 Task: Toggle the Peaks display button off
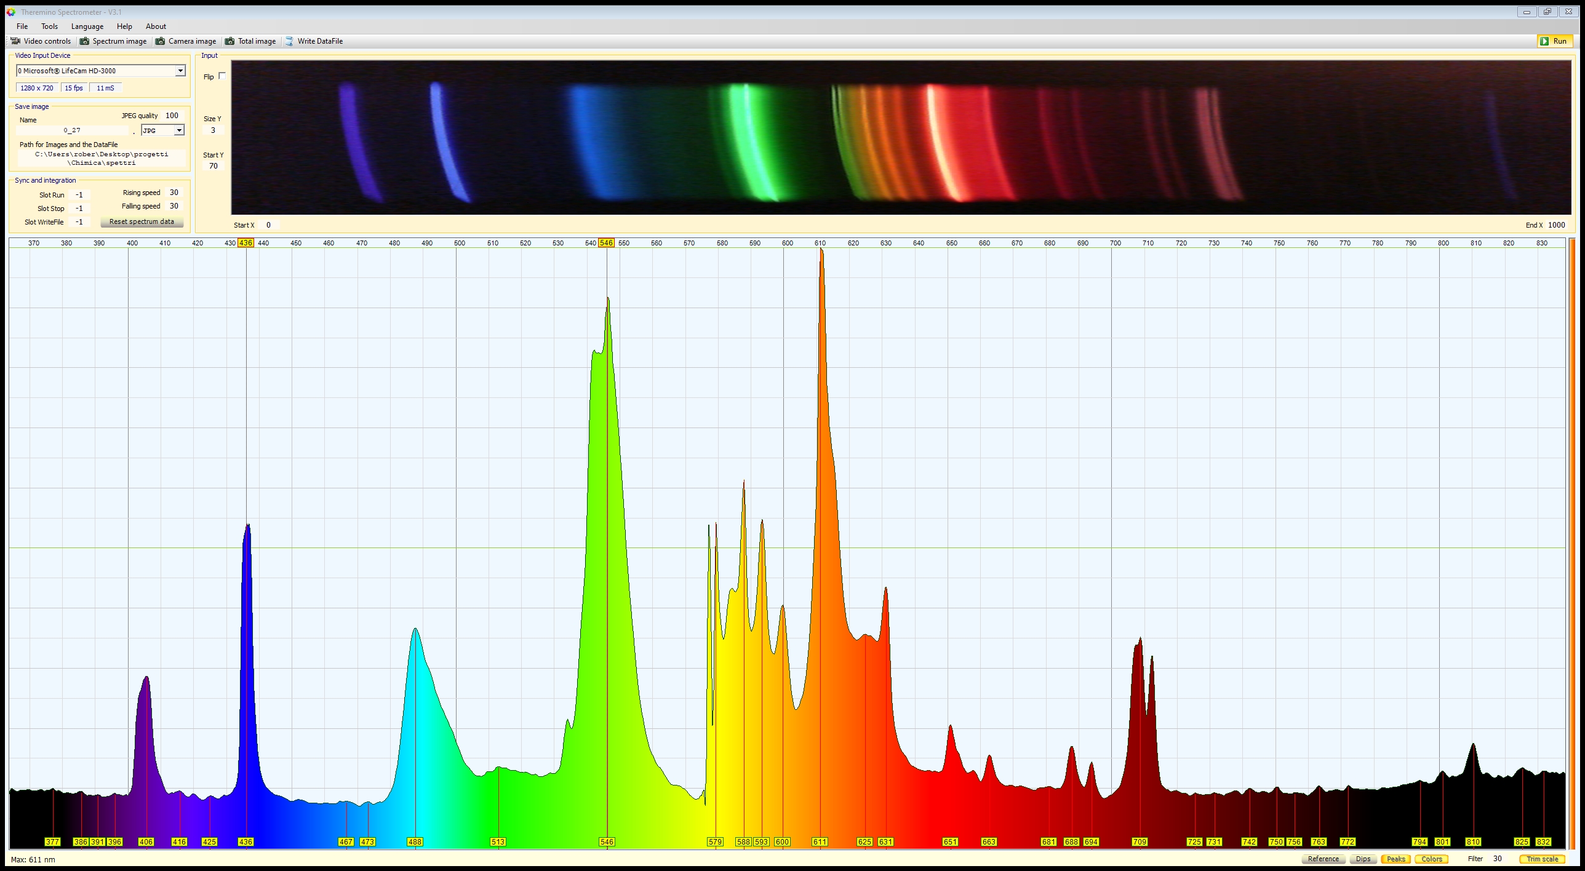pyautogui.click(x=1395, y=859)
